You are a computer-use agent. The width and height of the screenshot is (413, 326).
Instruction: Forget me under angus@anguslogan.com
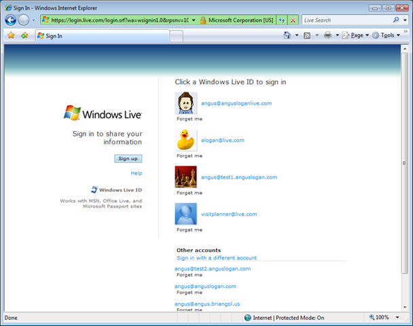point(190,292)
